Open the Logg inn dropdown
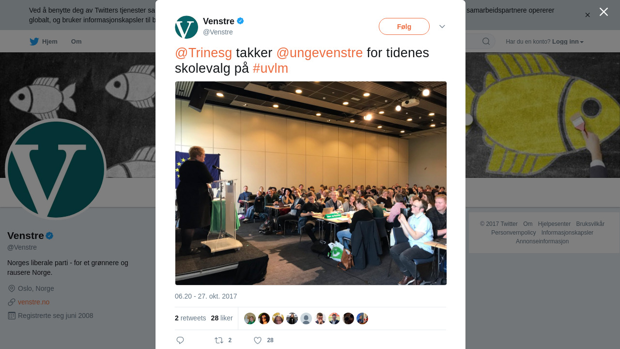Image resolution: width=620 pixels, height=349 pixels. [x=568, y=42]
